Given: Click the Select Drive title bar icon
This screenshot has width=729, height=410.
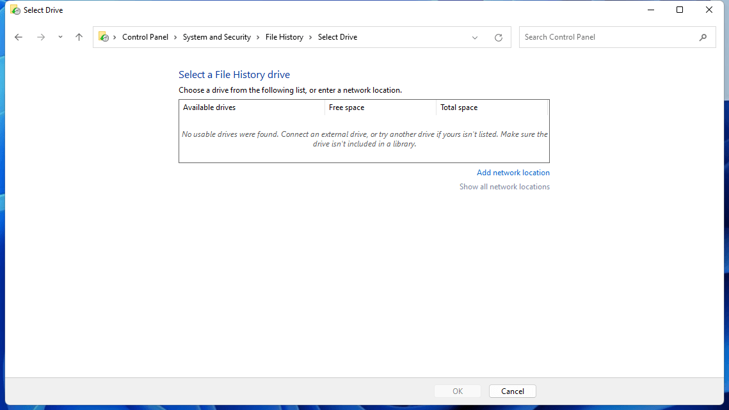Looking at the screenshot, I should click(x=15, y=10).
